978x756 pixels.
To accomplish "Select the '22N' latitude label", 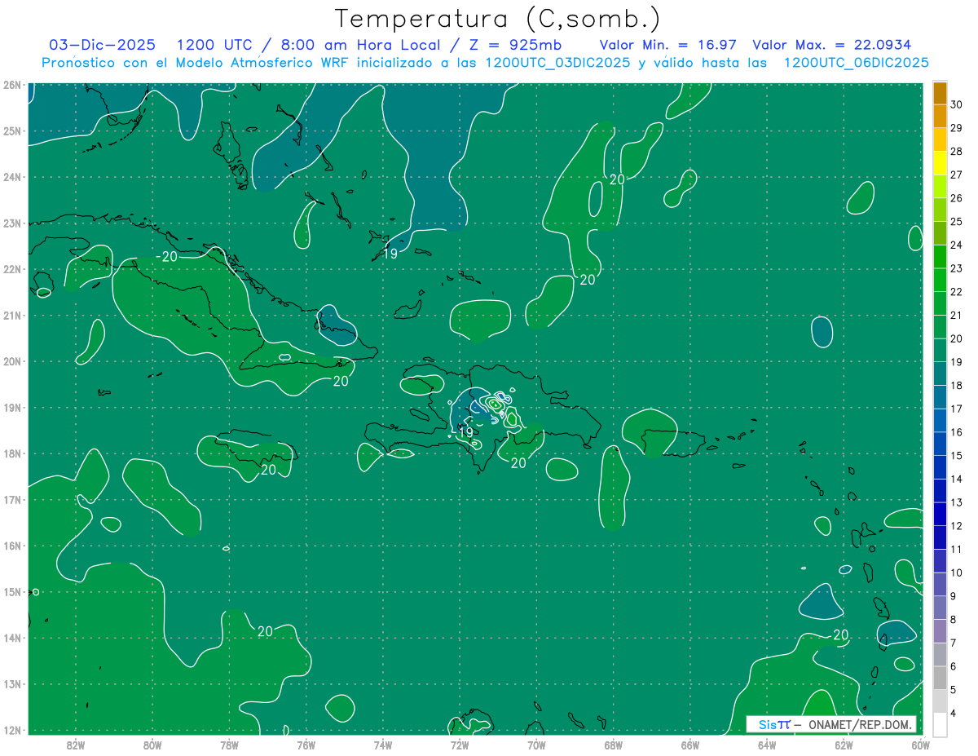I will tap(11, 269).
